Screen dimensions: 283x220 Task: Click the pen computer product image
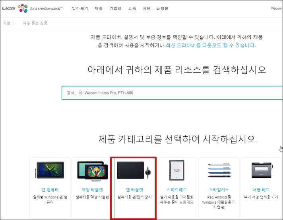[x=50, y=170]
